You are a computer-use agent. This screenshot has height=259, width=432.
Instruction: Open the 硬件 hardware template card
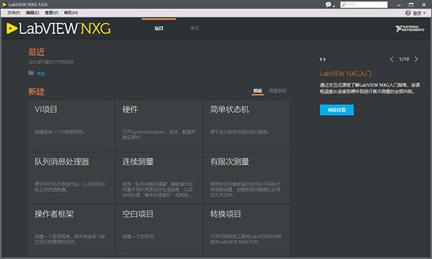click(x=159, y=125)
